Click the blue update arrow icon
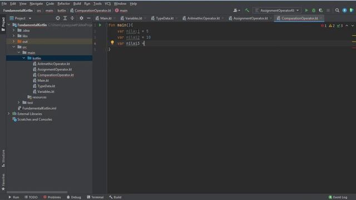 click(x=344, y=11)
